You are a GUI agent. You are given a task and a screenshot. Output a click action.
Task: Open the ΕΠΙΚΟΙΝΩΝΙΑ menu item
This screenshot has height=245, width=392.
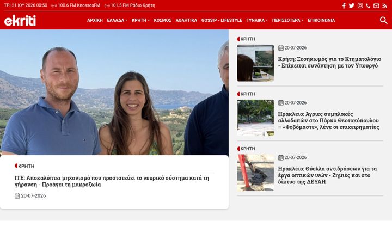tap(321, 20)
